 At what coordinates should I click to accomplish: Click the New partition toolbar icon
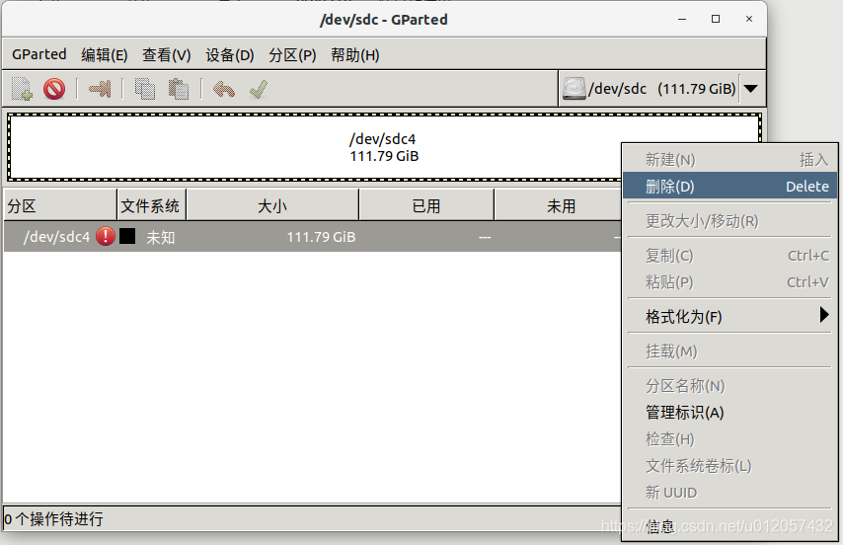pyautogui.click(x=22, y=89)
